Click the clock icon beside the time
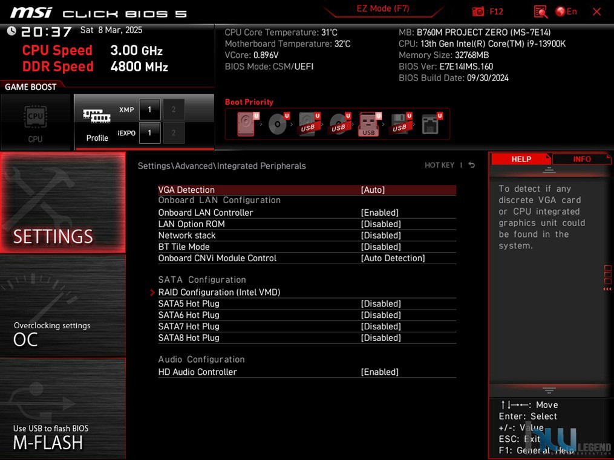Viewport: 614px width, 460px height. 11,31
